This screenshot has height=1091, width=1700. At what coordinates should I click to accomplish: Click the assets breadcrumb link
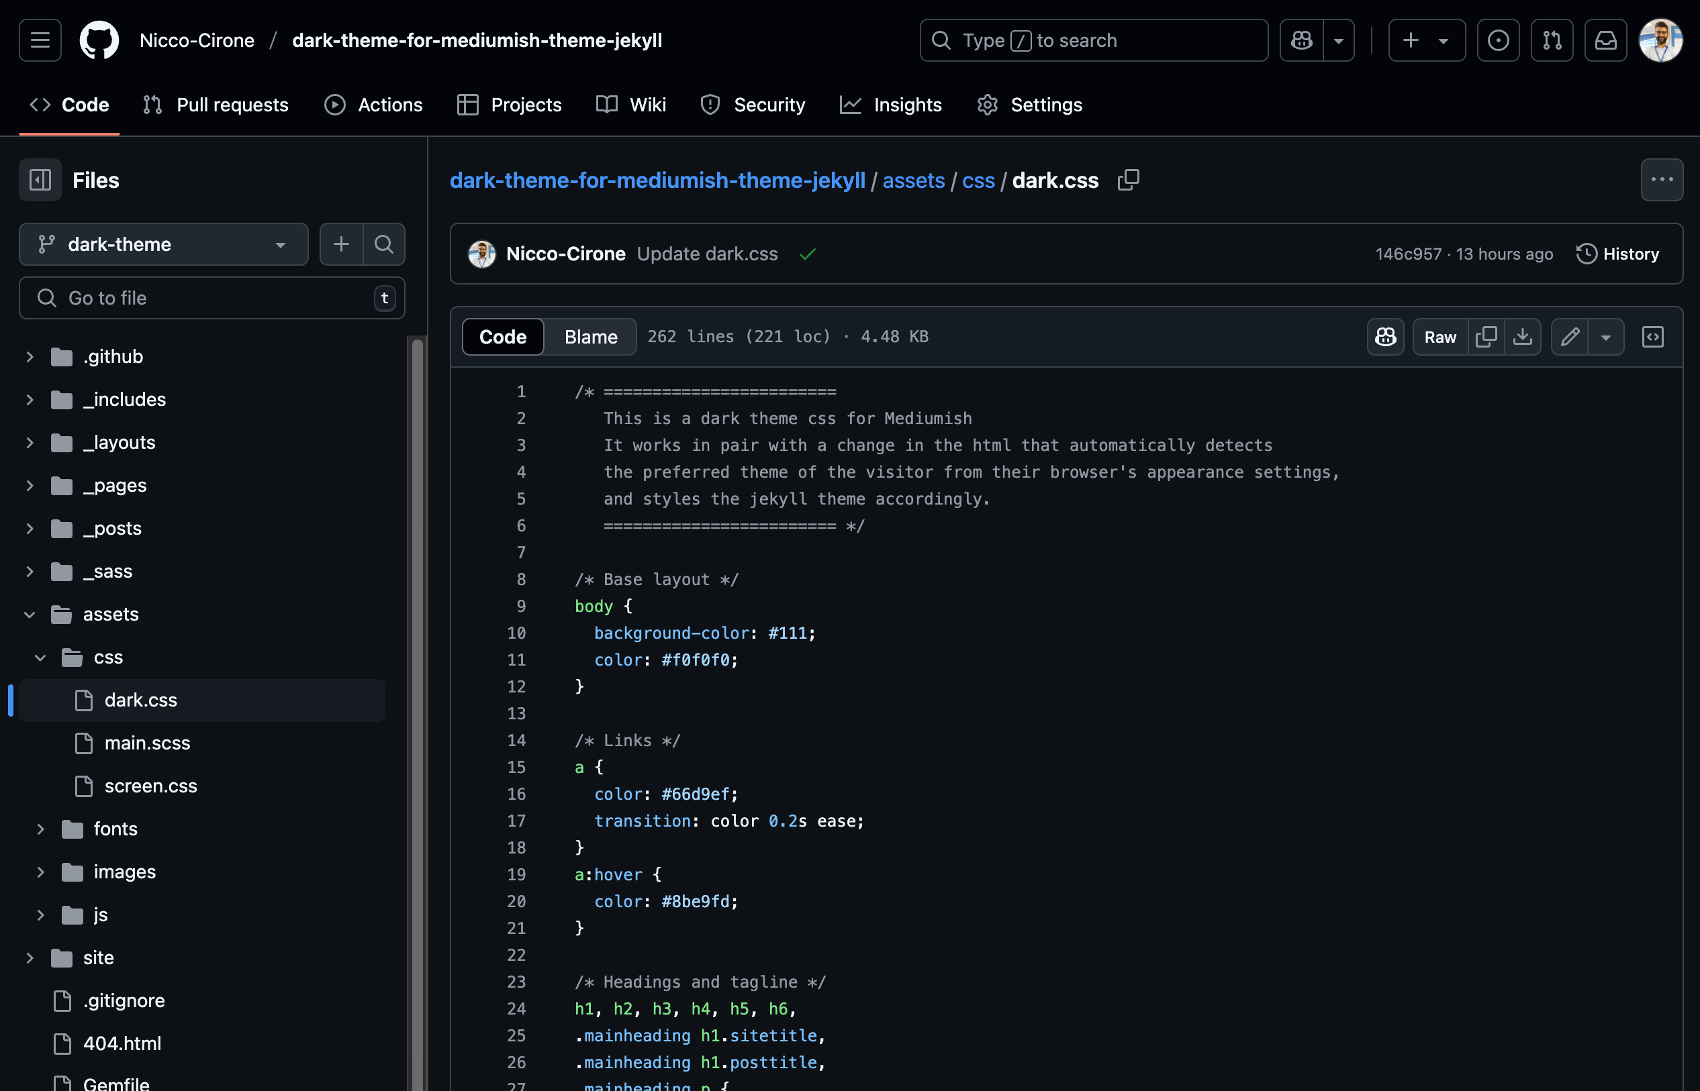[x=913, y=180]
